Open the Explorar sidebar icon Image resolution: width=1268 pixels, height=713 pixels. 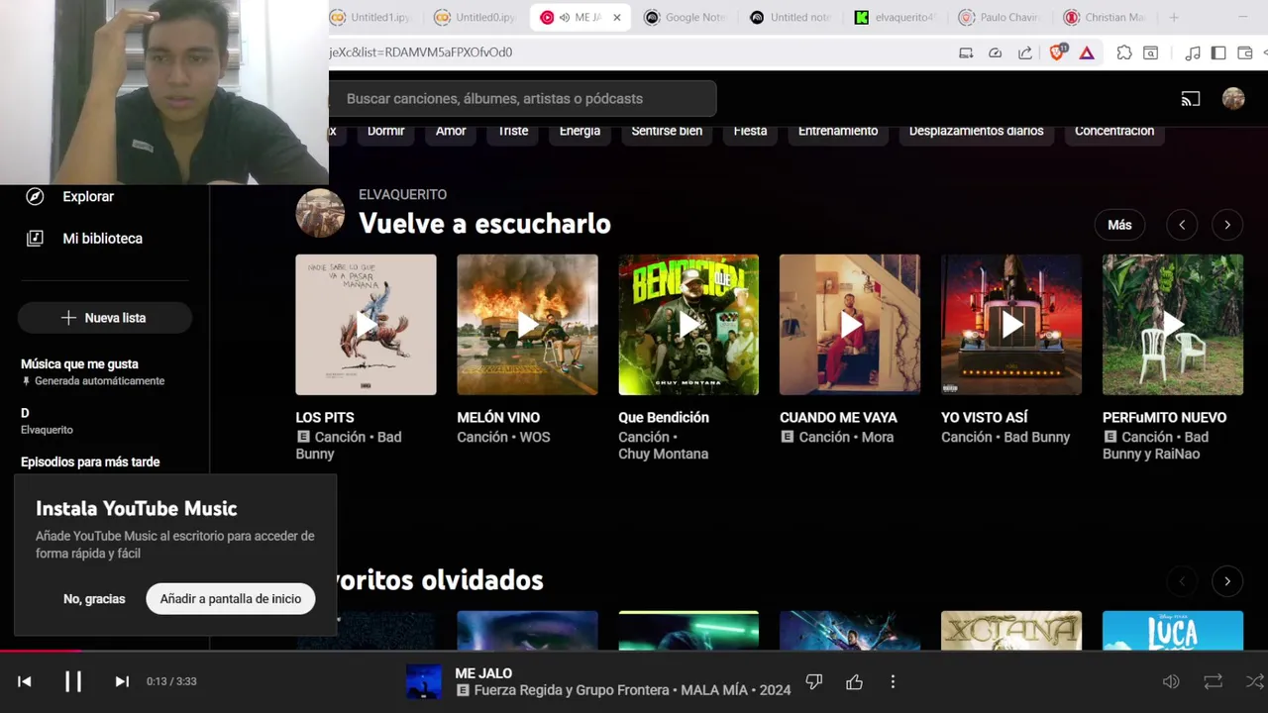tap(35, 196)
